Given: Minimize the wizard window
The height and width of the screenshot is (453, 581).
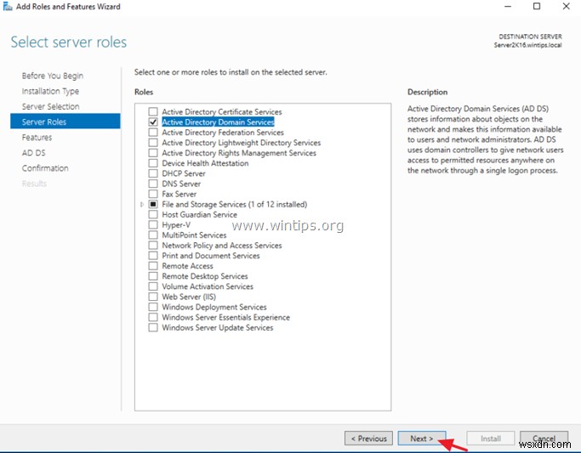Looking at the screenshot, I should coord(508,6).
